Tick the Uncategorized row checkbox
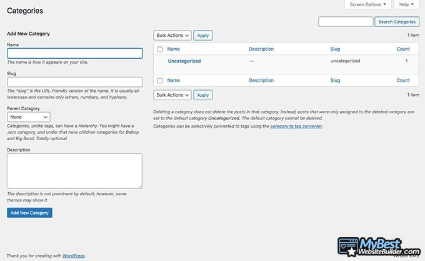The height and width of the screenshot is (261, 425). coord(160,61)
